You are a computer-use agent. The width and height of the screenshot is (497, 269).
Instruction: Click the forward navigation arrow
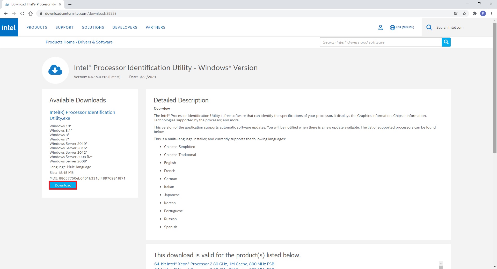[x=14, y=13]
